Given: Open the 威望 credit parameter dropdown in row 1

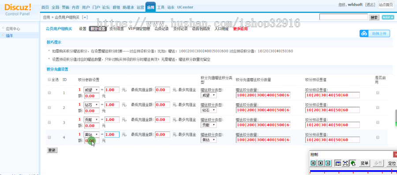Looking at the screenshot, I should 91,90.
